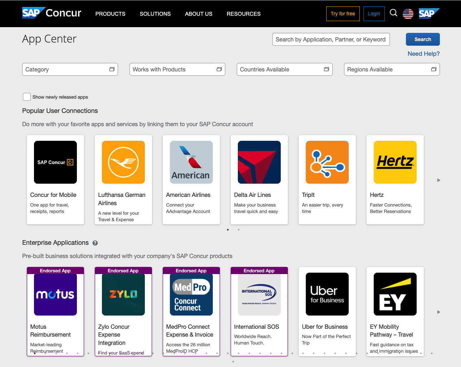Expand the Countries Available dropdown

pyautogui.click(x=284, y=69)
